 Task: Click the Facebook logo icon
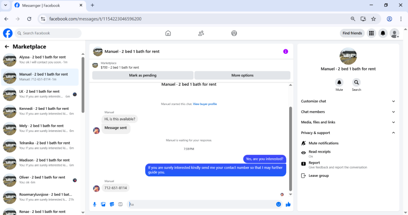coord(8,33)
